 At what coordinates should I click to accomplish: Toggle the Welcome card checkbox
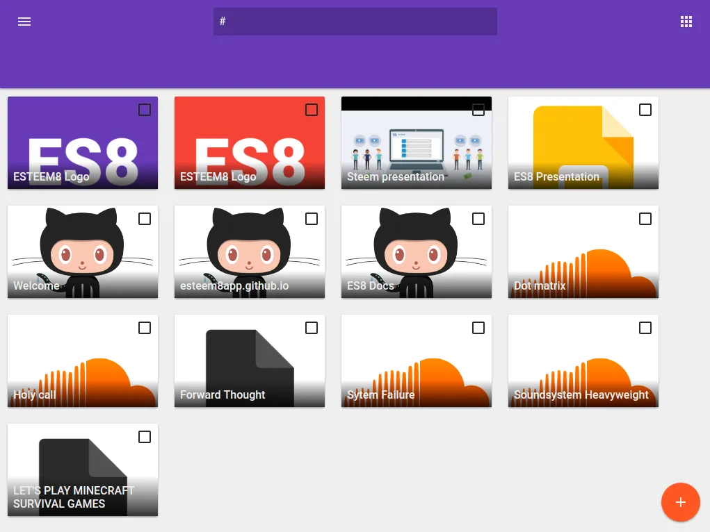tap(145, 219)
